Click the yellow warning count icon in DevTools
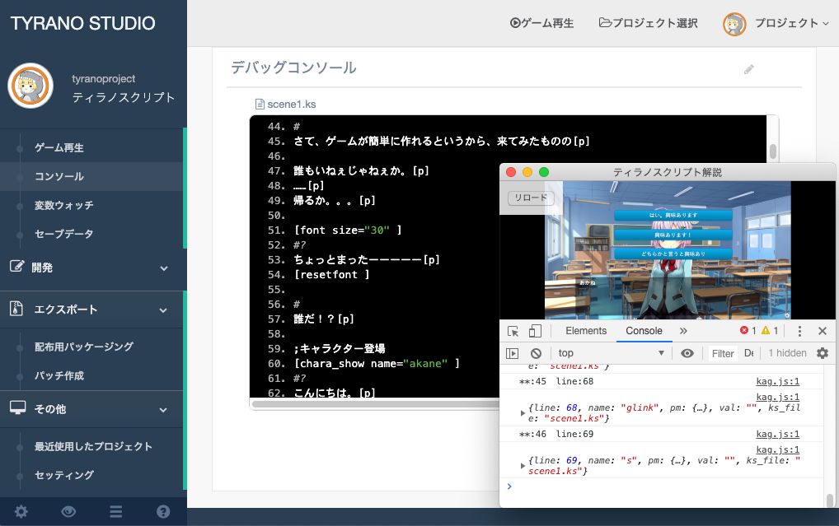Screen dimensions: 839x526 766,330
